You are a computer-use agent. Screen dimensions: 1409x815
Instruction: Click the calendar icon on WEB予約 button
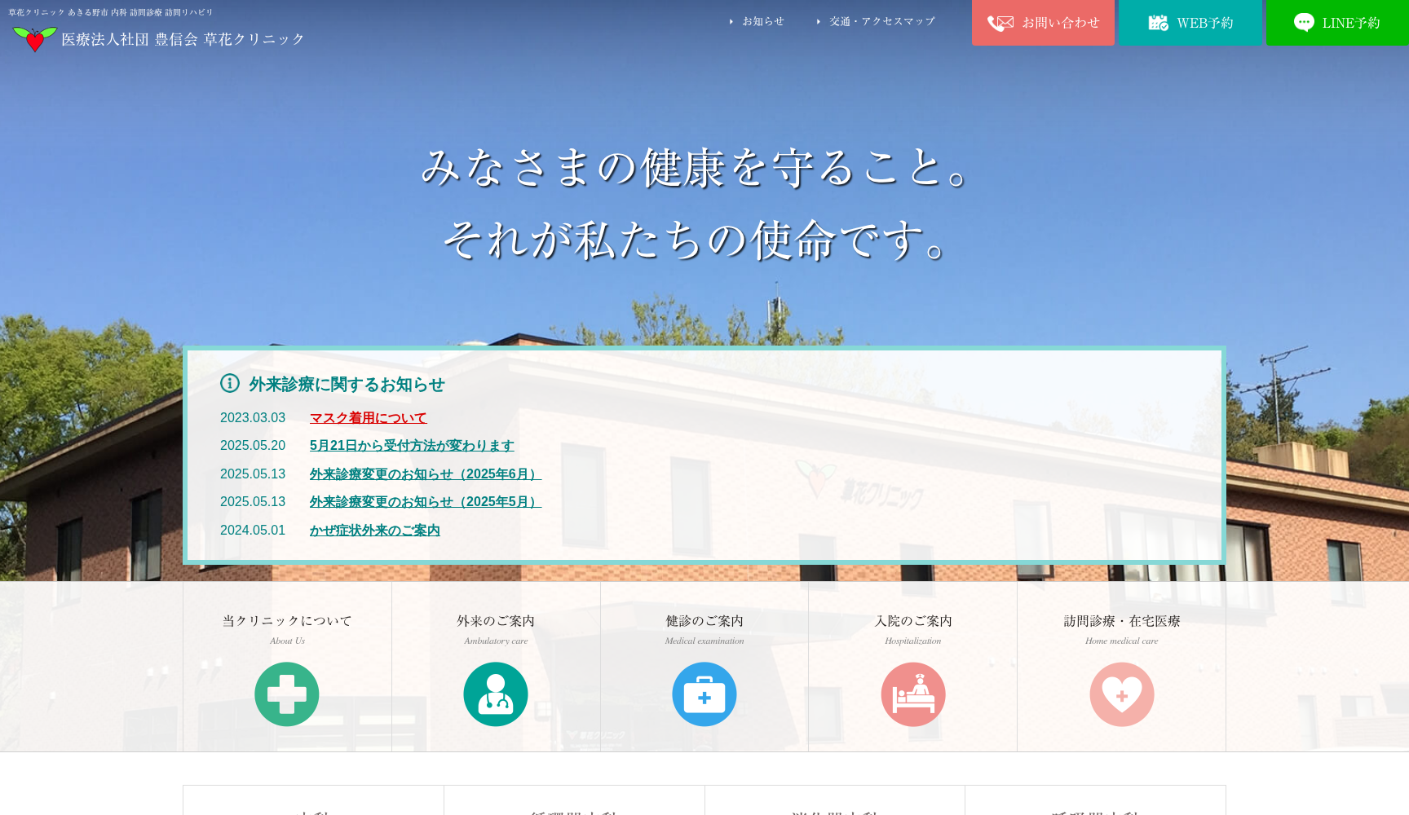pos(1159,23)
